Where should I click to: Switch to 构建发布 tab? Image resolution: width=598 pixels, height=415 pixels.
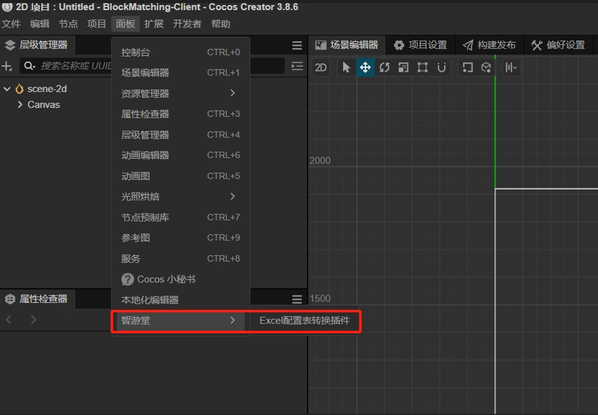[x=489, y=45]
